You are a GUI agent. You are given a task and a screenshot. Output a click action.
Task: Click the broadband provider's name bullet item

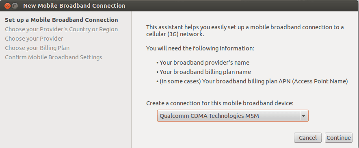[203, 62]
